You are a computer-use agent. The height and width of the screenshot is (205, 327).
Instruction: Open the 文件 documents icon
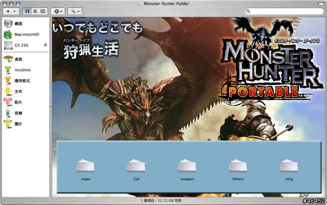(8, 92)
